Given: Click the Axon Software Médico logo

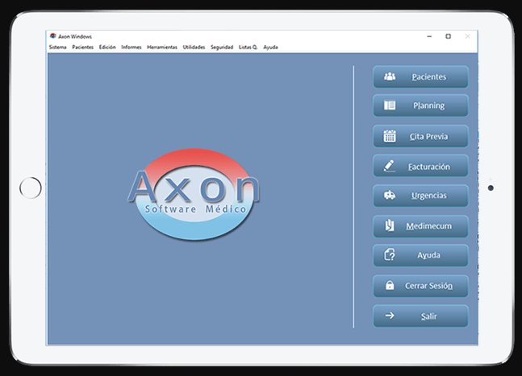Looking at the screenshot, I should [194, 193].
